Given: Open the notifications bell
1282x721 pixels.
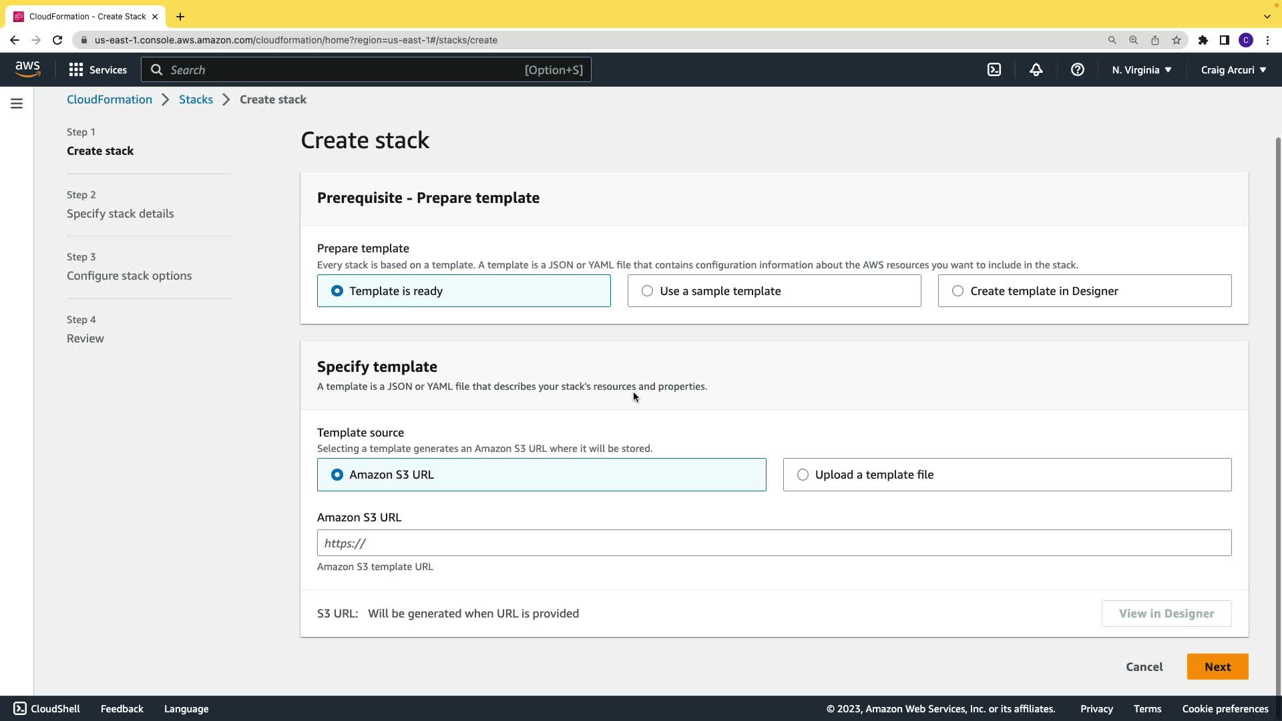Looking at the screenshot, I should [1036, 69].
